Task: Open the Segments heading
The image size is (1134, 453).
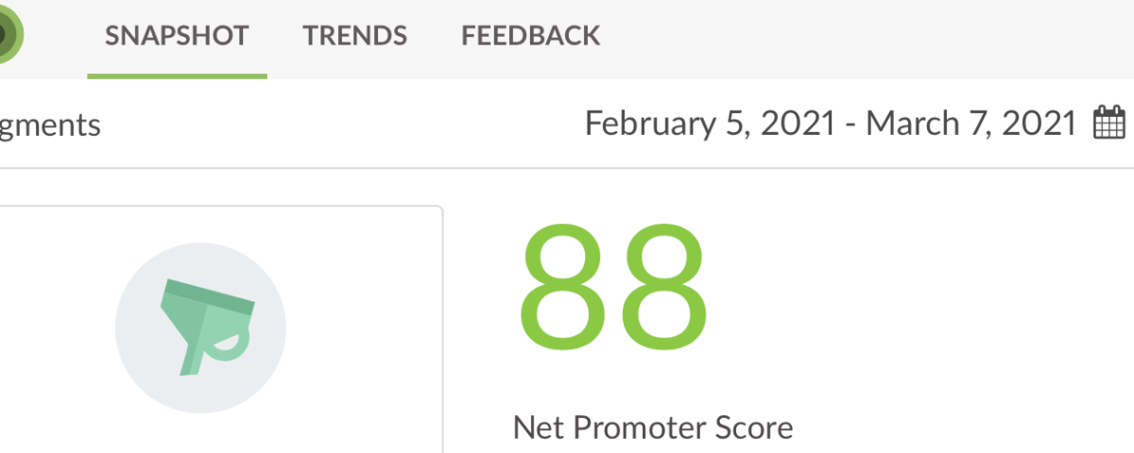Action: point(50,126)
